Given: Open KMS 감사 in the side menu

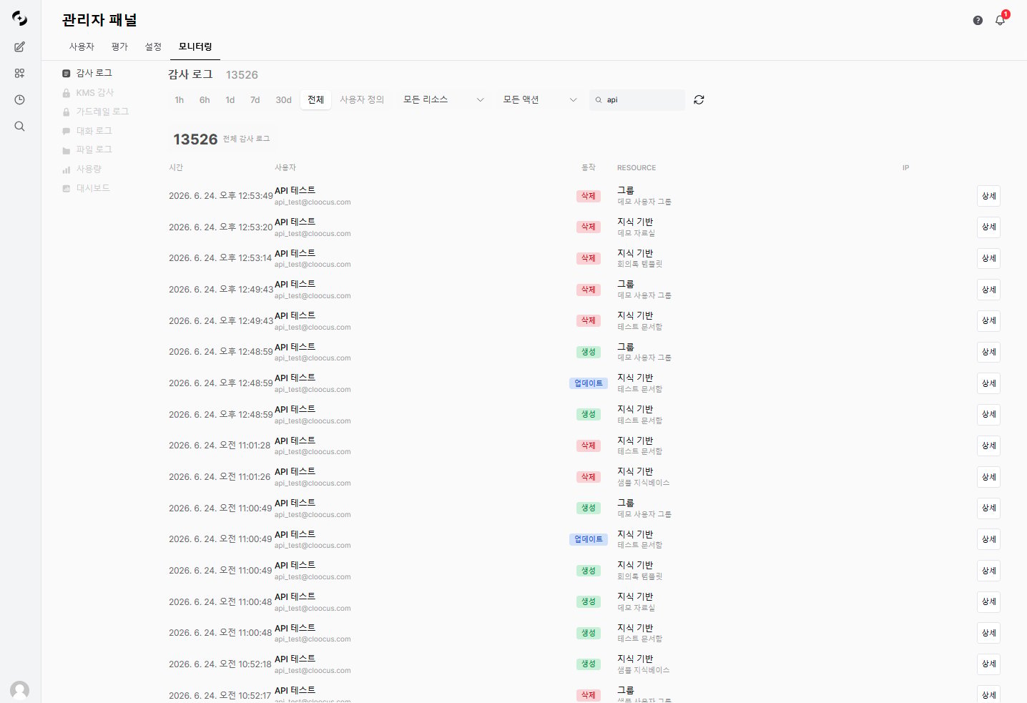Looking at the screenshot, I should pyautogui.click(x=95, y=92).
